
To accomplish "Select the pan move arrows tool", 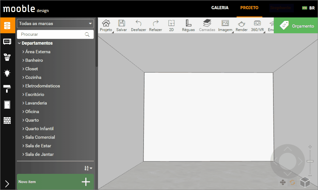I will point(283,182).
